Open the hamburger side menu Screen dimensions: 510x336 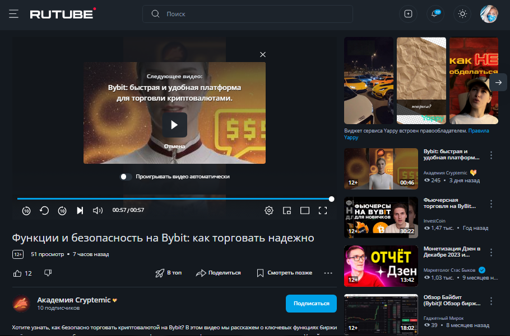point(13,14)
